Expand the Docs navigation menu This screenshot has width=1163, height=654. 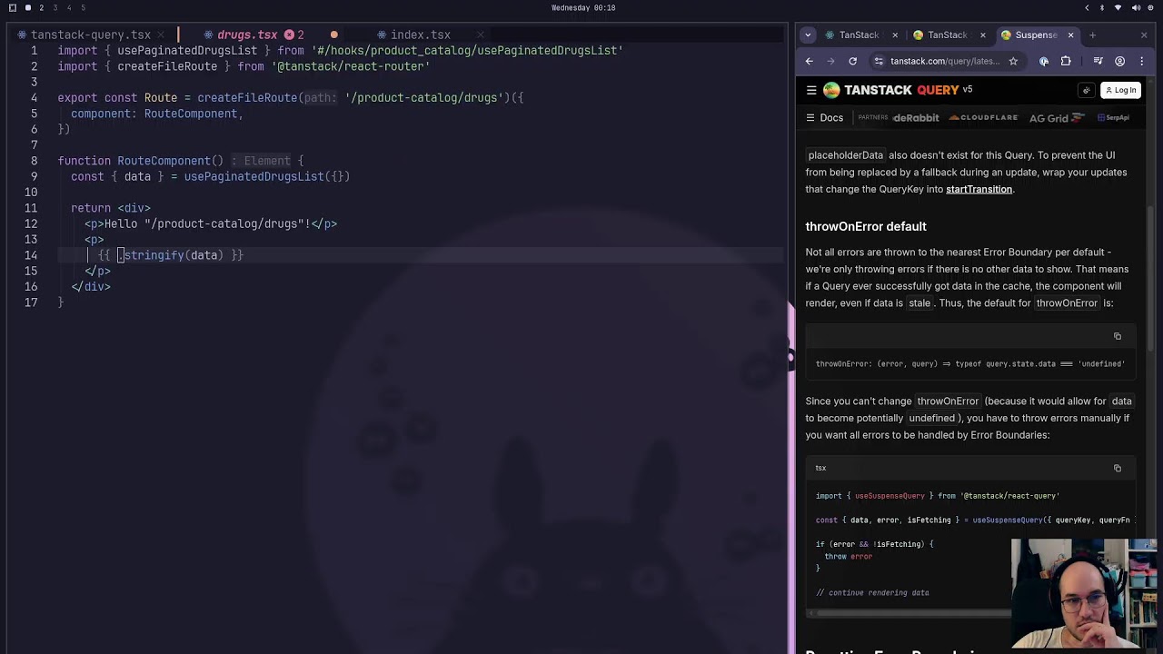pyautogui.click(x=824, y=117)
